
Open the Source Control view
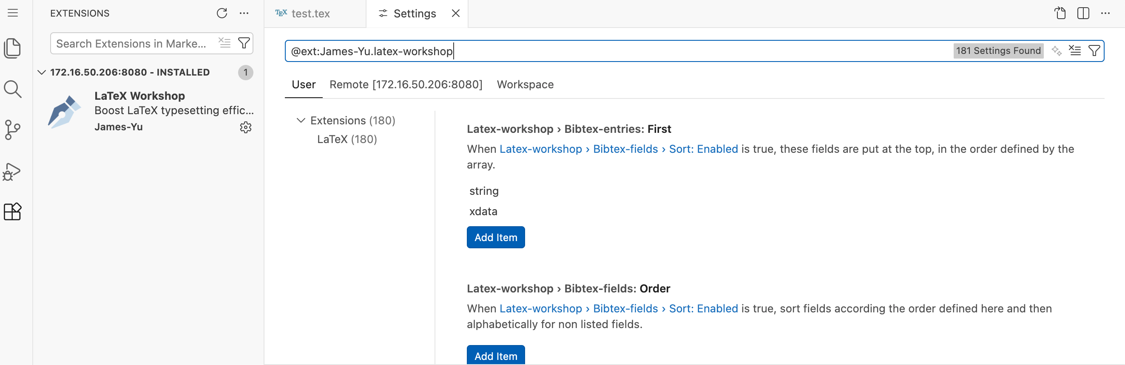coord(13,130)
